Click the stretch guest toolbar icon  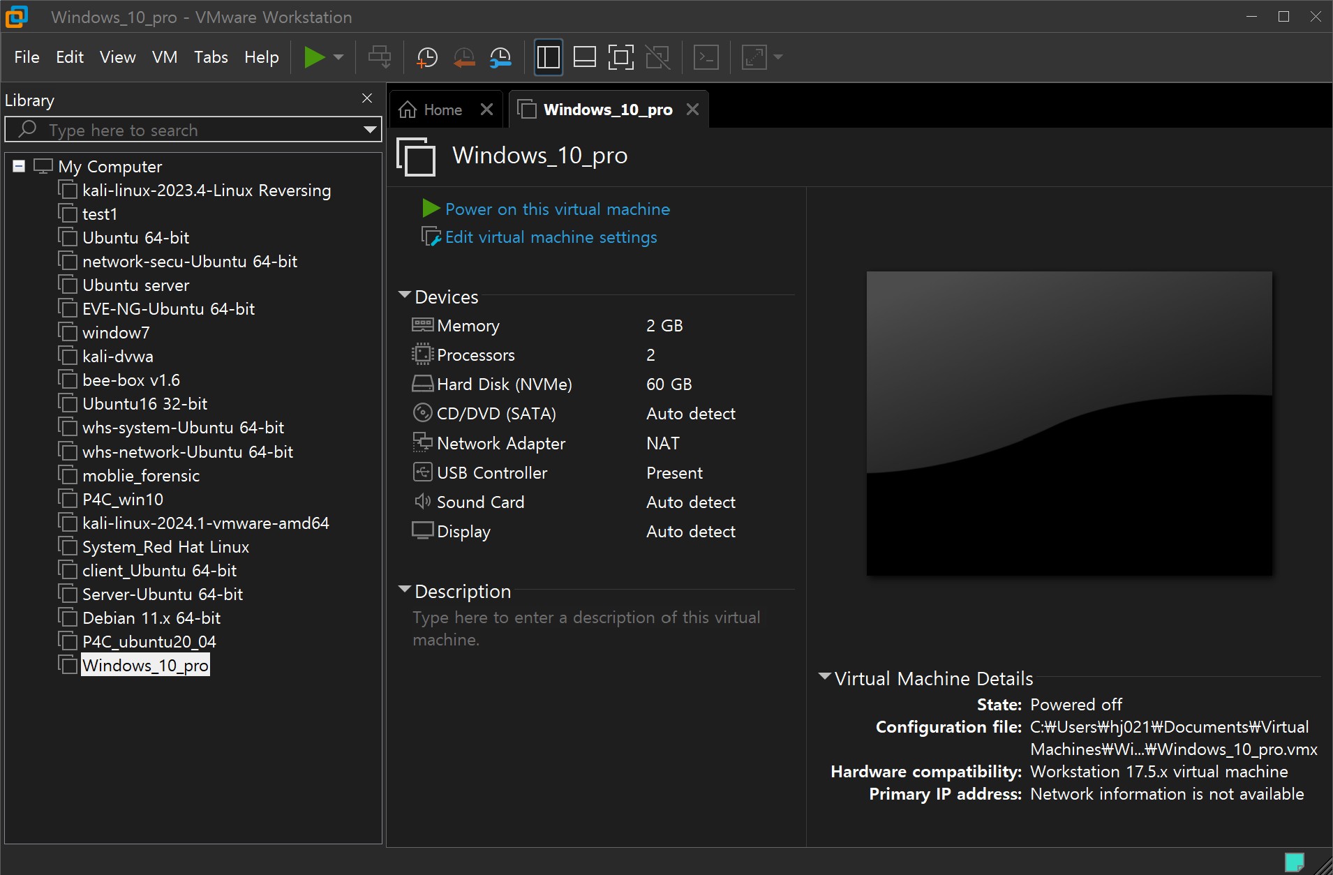tap(754, 57)
